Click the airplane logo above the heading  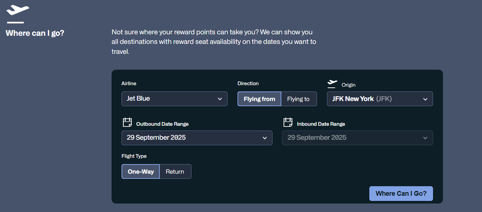(18, 10)
